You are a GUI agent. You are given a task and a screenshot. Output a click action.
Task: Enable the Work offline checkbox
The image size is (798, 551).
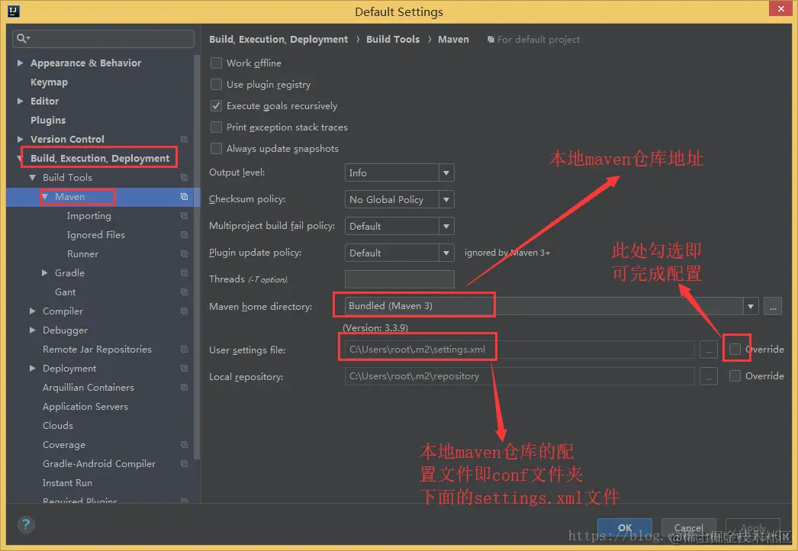click(x=217, y=63)
